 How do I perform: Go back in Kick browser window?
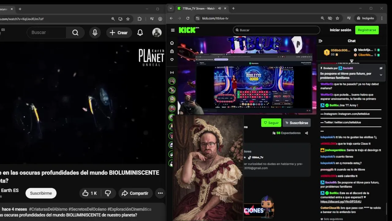coord(171,18)
